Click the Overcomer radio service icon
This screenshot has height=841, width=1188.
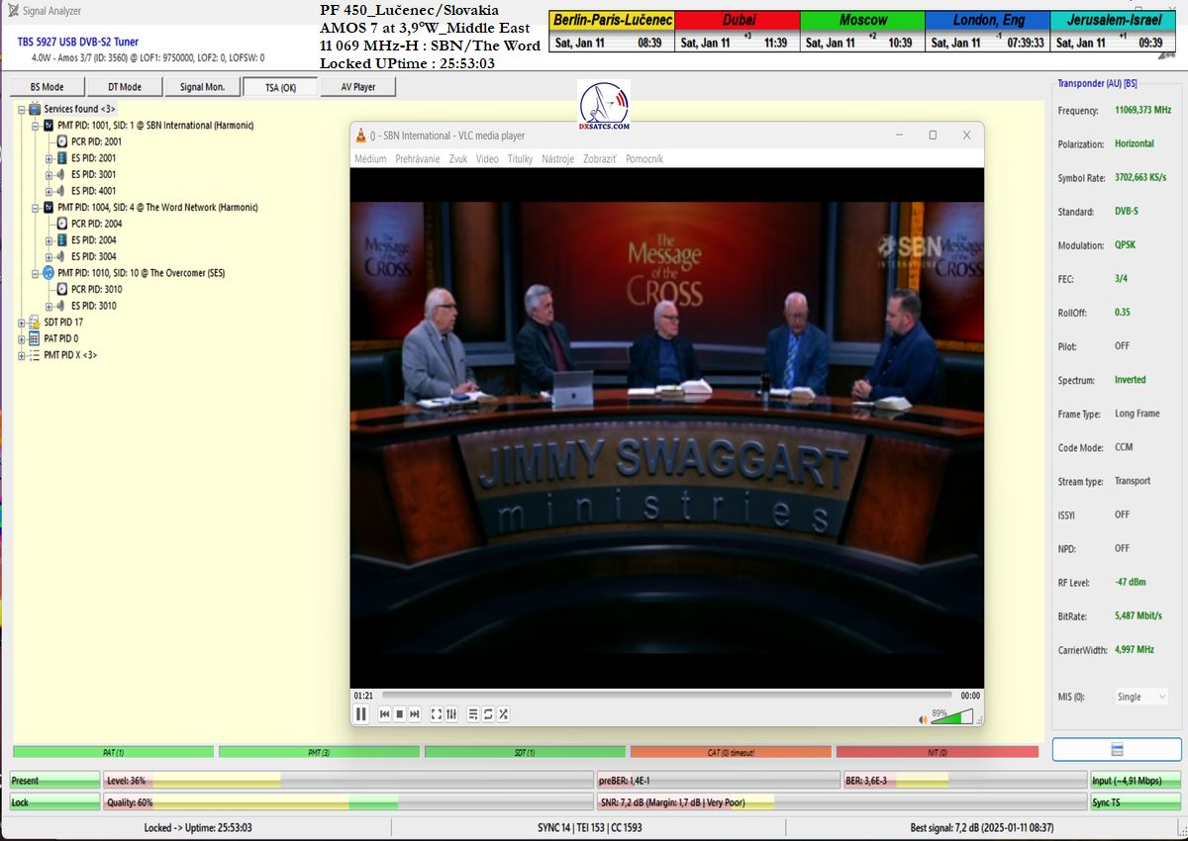pyautogui.click(x=49, y=273)
